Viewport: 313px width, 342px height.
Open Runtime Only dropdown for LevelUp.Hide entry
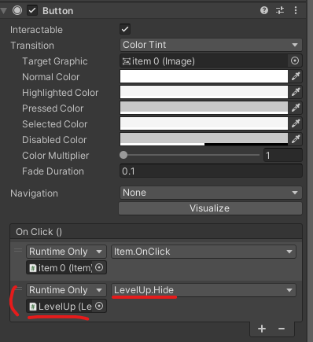point(66,290)
